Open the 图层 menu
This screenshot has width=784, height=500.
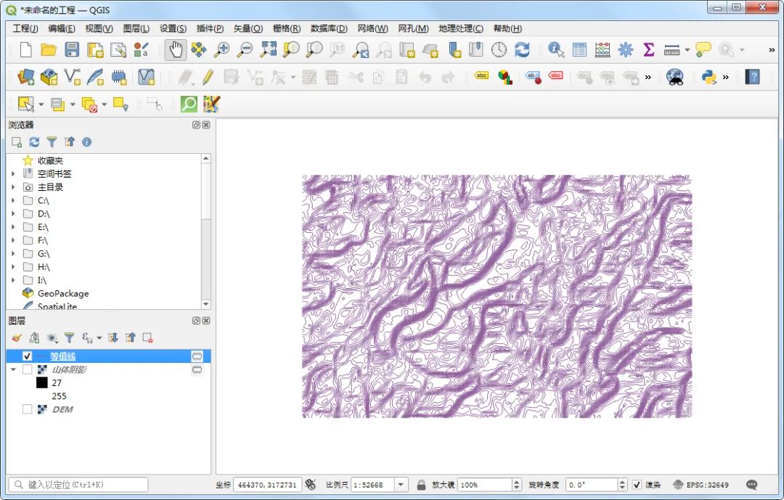pos(136,28)
